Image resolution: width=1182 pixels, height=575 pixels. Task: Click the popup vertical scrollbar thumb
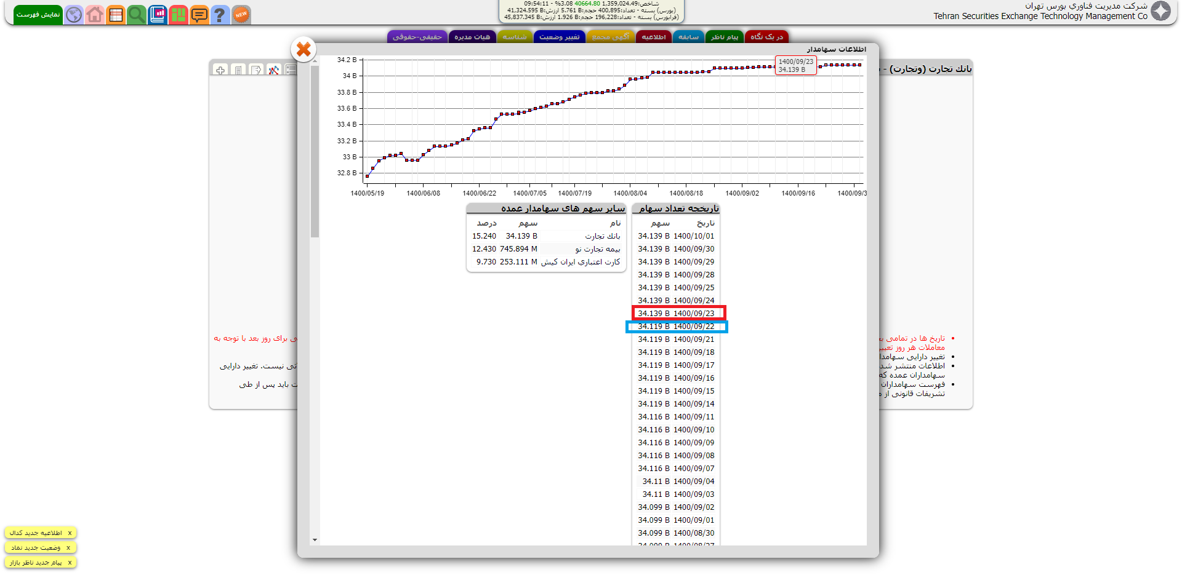[315, 151]
